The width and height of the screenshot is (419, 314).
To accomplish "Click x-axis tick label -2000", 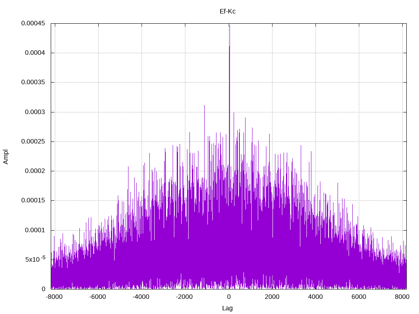I will 185,297.
